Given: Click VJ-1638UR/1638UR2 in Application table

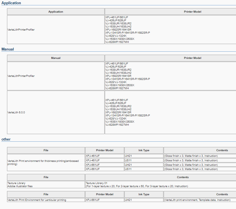Looking at the screenshot, I should coord(118,24).
